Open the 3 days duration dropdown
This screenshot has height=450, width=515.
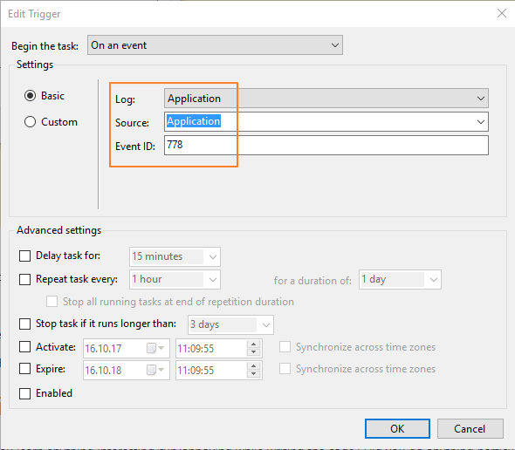coord(230,325)
